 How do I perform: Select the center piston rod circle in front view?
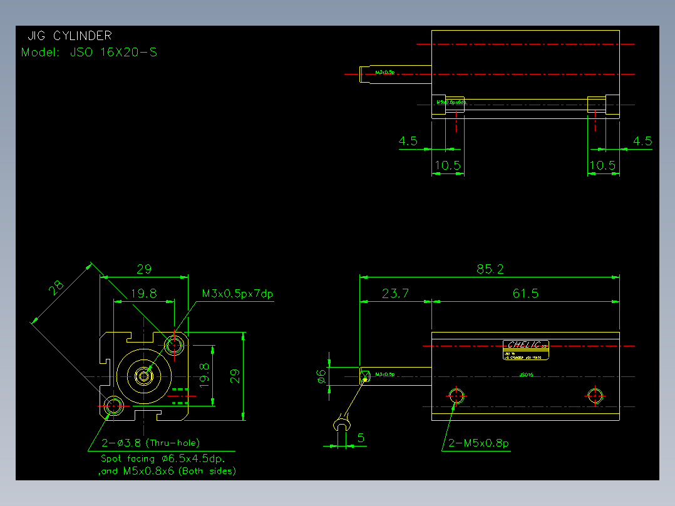tap(144, 376)
